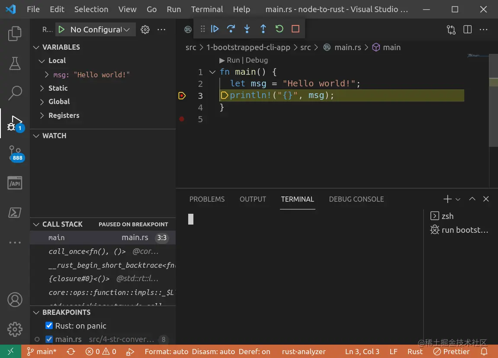Screen dimensions: 498x358
Task: Collapse the BREAKPOINTS section
Action: [36, 312]
